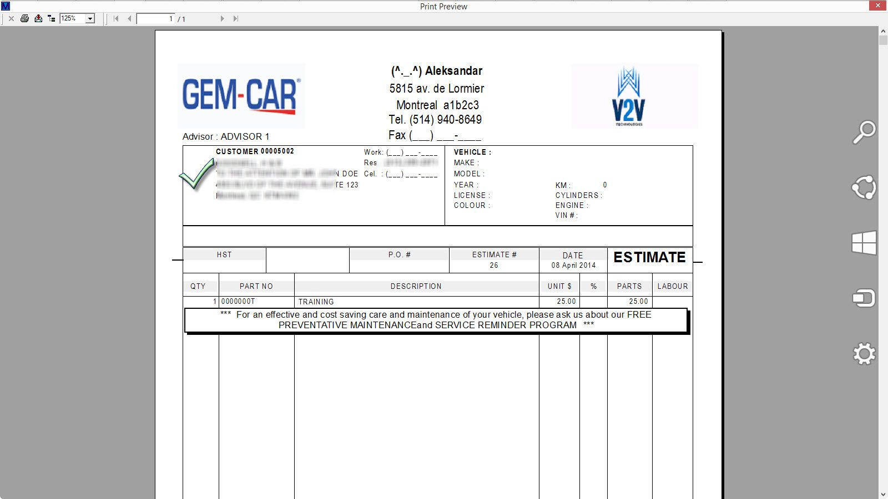The width and height of the screenshot is (888, 499).
Task: Click the V2V Technologies logo
Action: click(x=634, y=96)
